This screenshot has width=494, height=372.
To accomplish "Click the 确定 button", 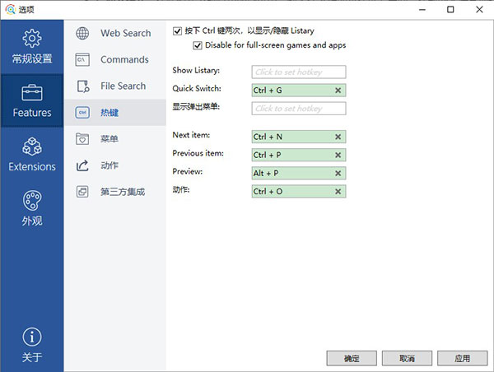I will coord(352,358).
